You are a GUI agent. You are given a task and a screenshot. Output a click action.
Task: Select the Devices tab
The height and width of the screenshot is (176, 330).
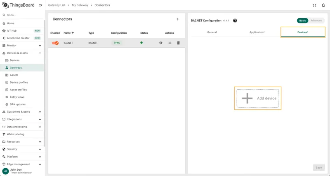[x=303, y=32]
